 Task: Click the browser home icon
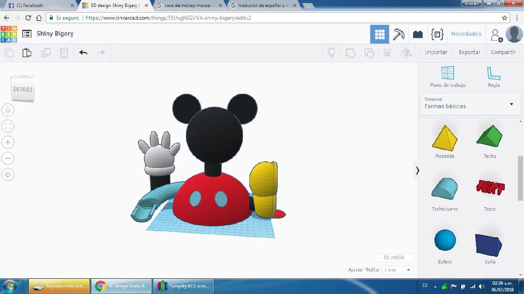39,18
